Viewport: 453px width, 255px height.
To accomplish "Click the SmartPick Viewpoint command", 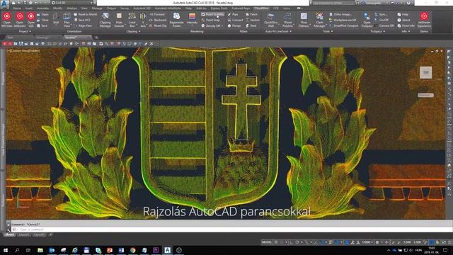I will [x=343, y=25].
